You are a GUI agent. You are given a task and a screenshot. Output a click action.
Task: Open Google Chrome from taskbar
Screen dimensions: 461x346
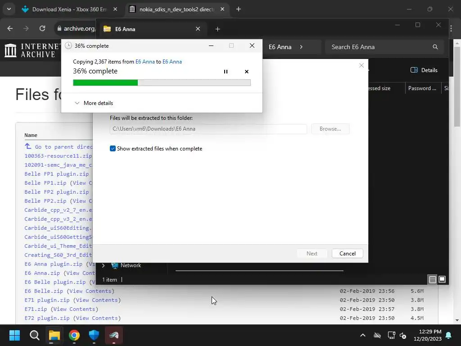pyautogui.click(x=74, y=335)
